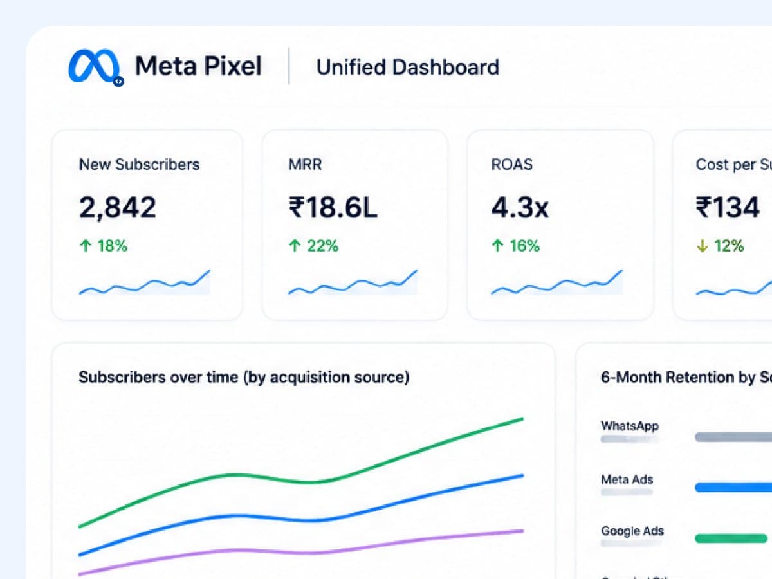Select the WhatsApp retention row label

630,426
